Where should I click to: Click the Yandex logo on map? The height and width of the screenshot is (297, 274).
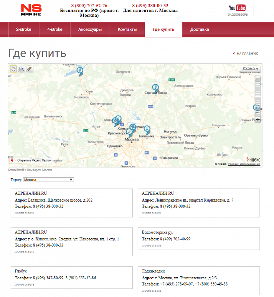pos(253,159)
